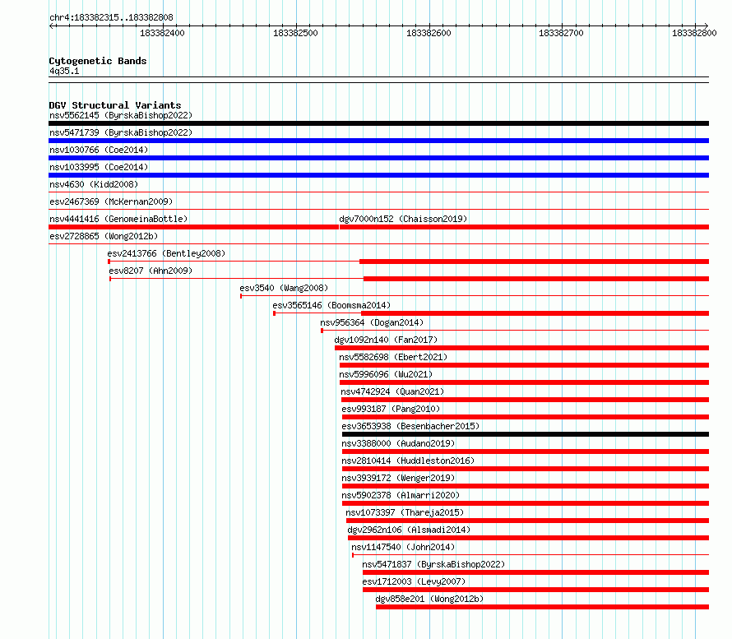The image size is (732, 639).
Task: Click the red nsv4742924 variant bar
Action: [526, 400]
